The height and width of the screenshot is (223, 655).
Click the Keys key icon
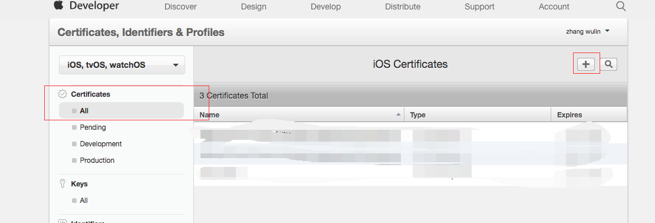tap(62, 183)
